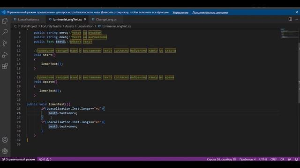Change indentation via Пробелов: 4
Viewport: 300px width, 168px height.
click(x=247, y=159)
